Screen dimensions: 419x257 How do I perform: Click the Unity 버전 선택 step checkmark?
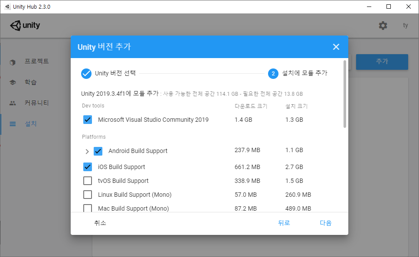pos(86,73)
